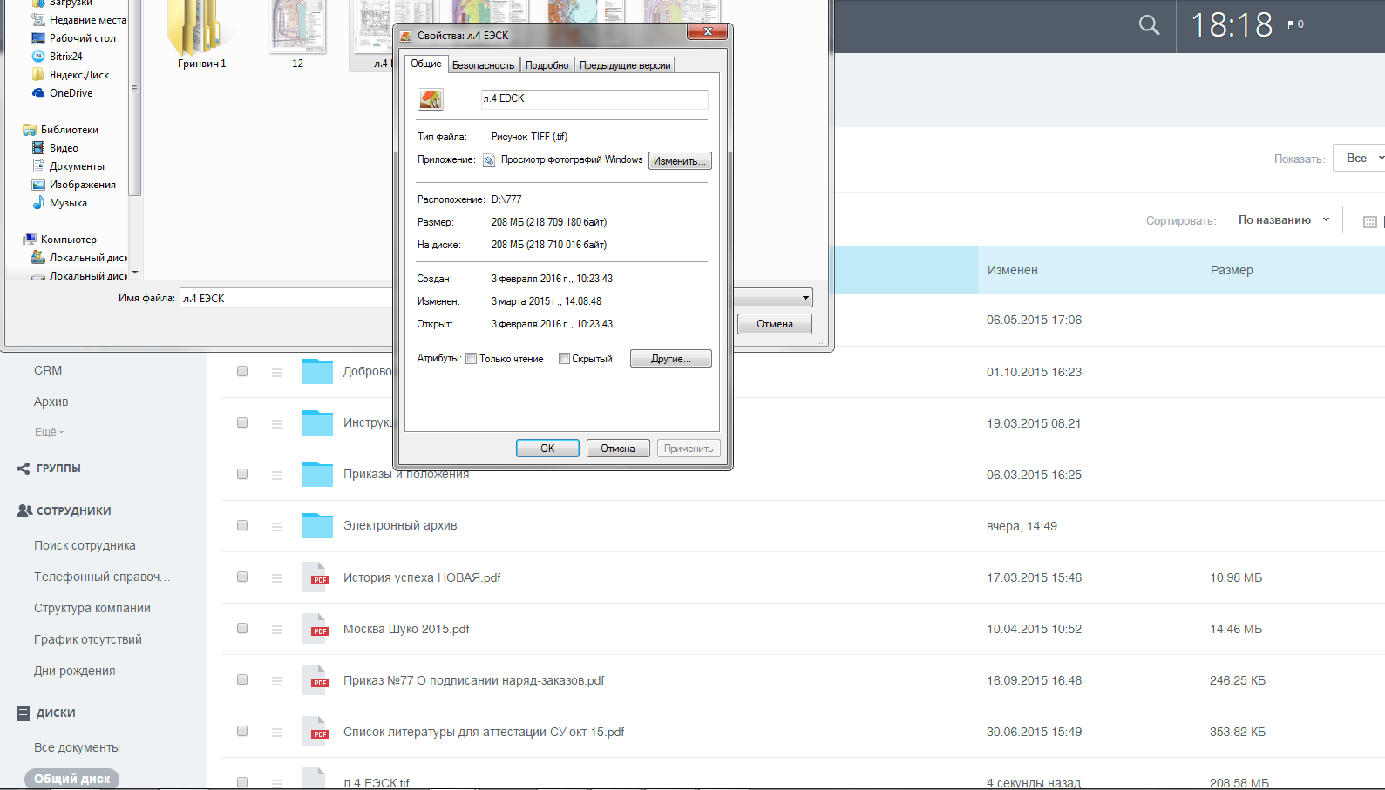
Task: Open the Подробно tab
Action: click(547, 65)
